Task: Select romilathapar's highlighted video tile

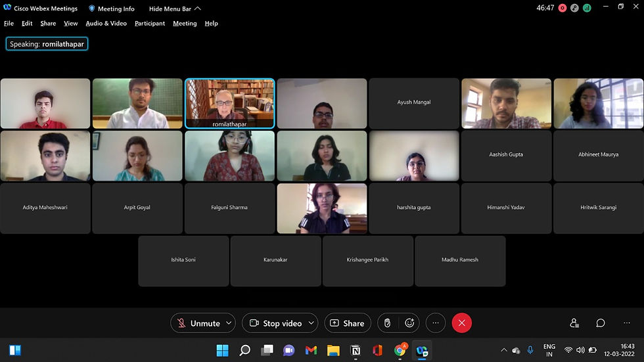Action: [229, 103]
